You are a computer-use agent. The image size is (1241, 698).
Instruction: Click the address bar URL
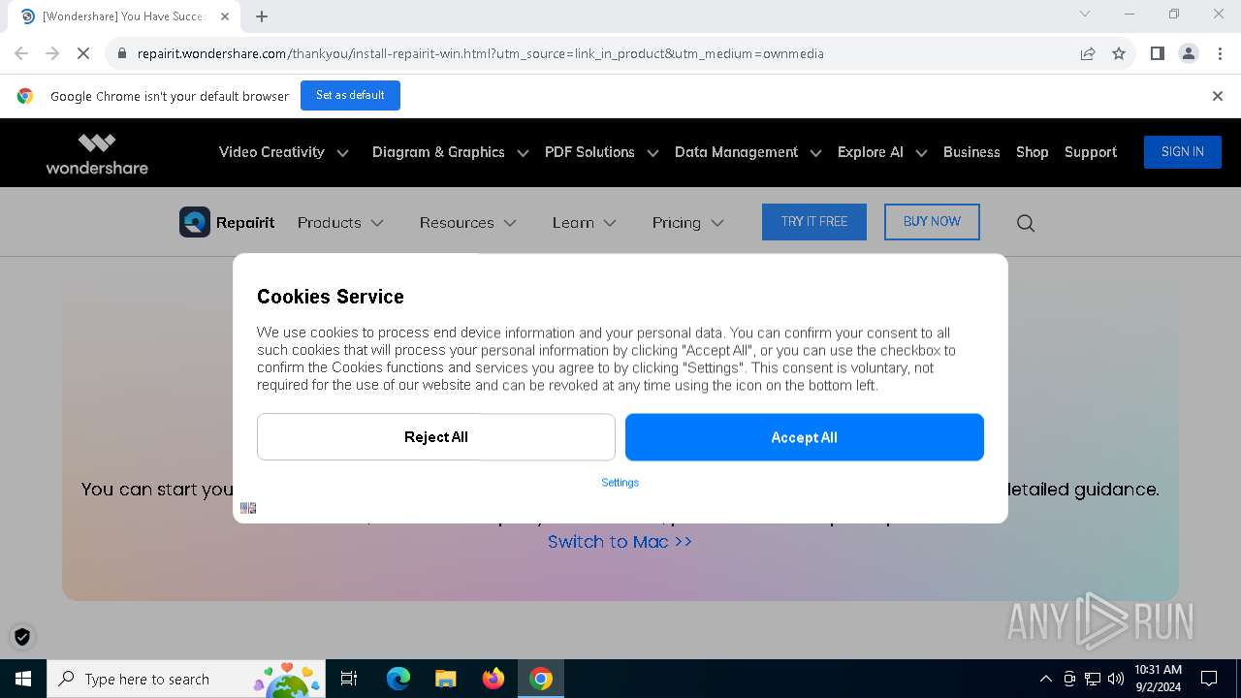click(x=481, y=53)
